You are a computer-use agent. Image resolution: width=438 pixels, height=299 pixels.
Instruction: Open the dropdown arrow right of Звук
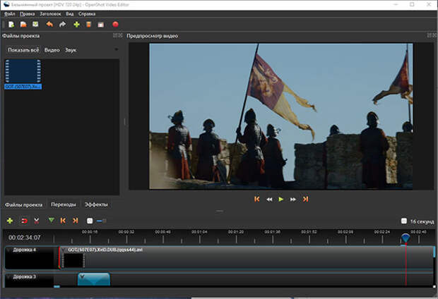(116, 49)
